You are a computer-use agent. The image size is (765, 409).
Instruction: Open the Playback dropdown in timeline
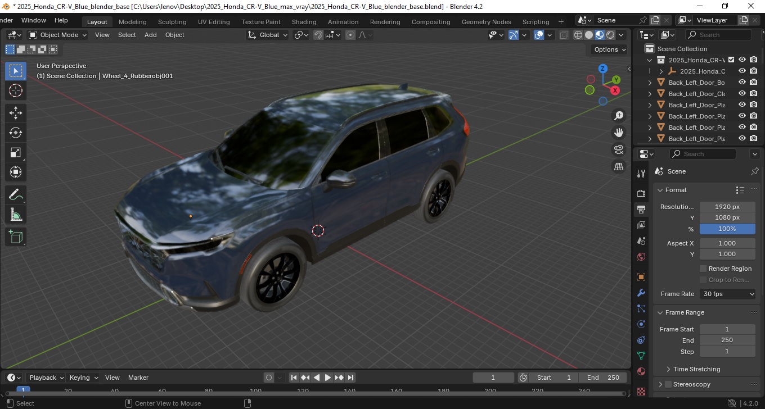click(x=46, y=378)
